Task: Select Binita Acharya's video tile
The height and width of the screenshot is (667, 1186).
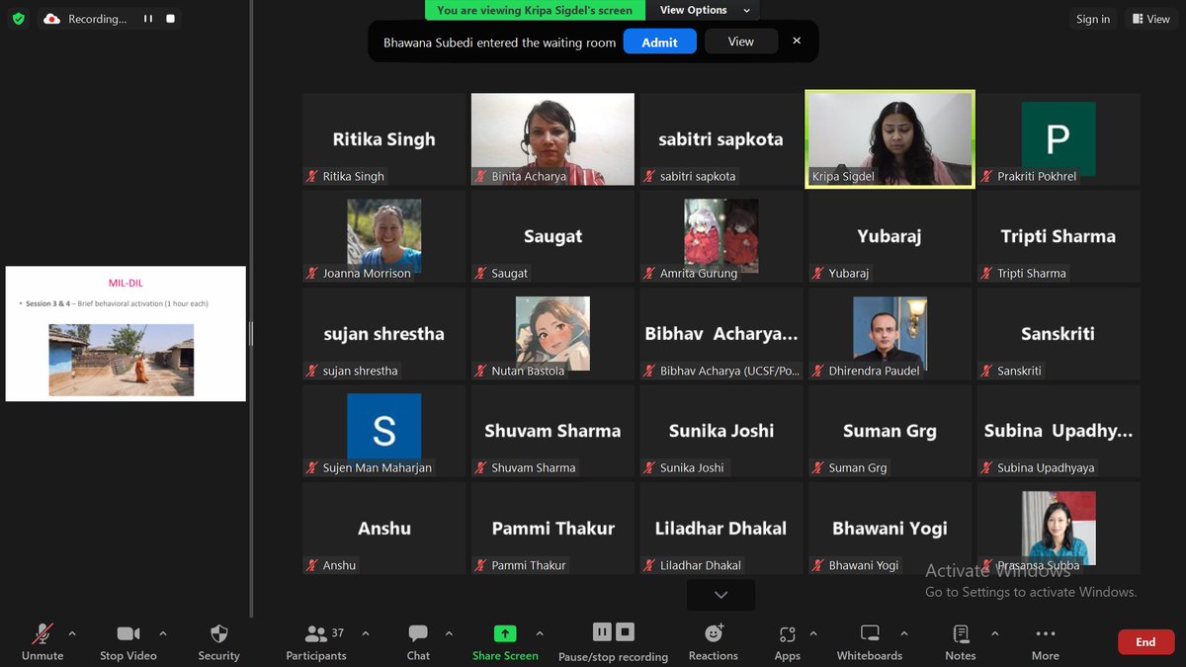Action: (552, 139)
